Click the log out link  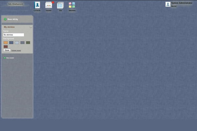(174, 6)
